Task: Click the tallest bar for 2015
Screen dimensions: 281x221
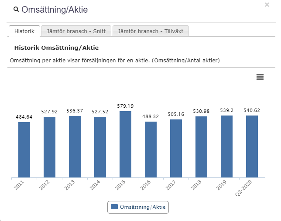Action: [x=126, y=144]
